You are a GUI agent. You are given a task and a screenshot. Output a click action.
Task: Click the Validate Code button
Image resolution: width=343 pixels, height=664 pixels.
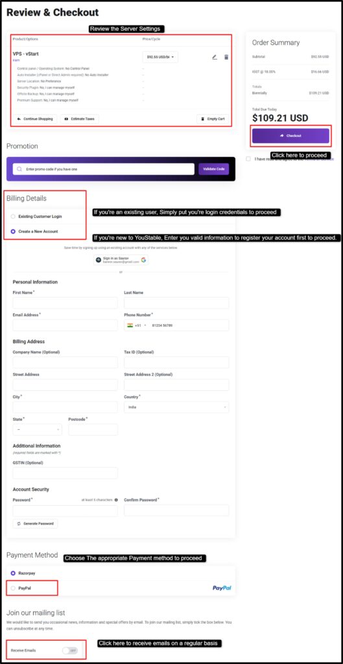[214, 169]
